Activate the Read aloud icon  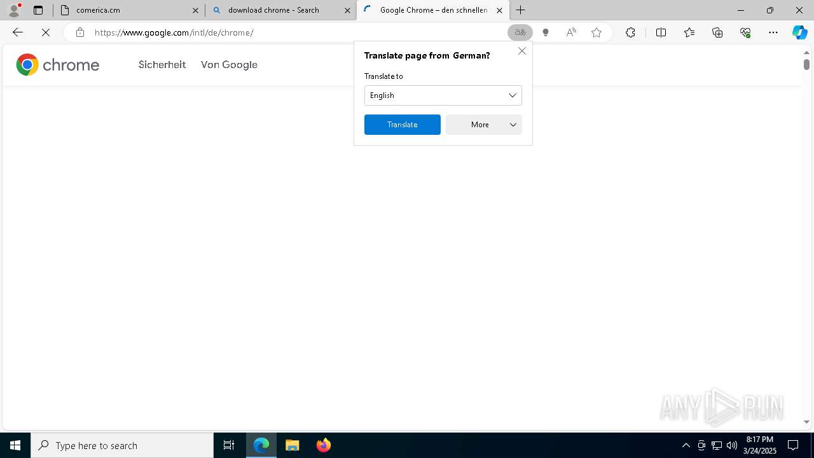point(571,32)
